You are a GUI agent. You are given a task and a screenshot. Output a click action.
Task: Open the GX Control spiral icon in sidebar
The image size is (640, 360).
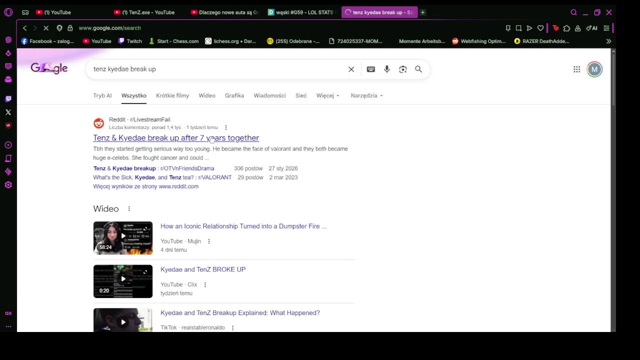tap(8, 39)
